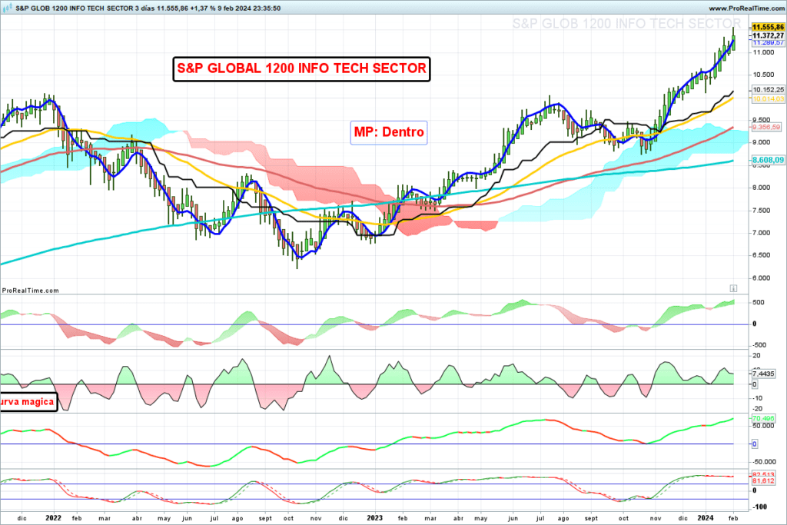Screen dimensions: 787x525
Task: Click the ProRealTime chart icon in title bar
Action: (x=7, y=8)
